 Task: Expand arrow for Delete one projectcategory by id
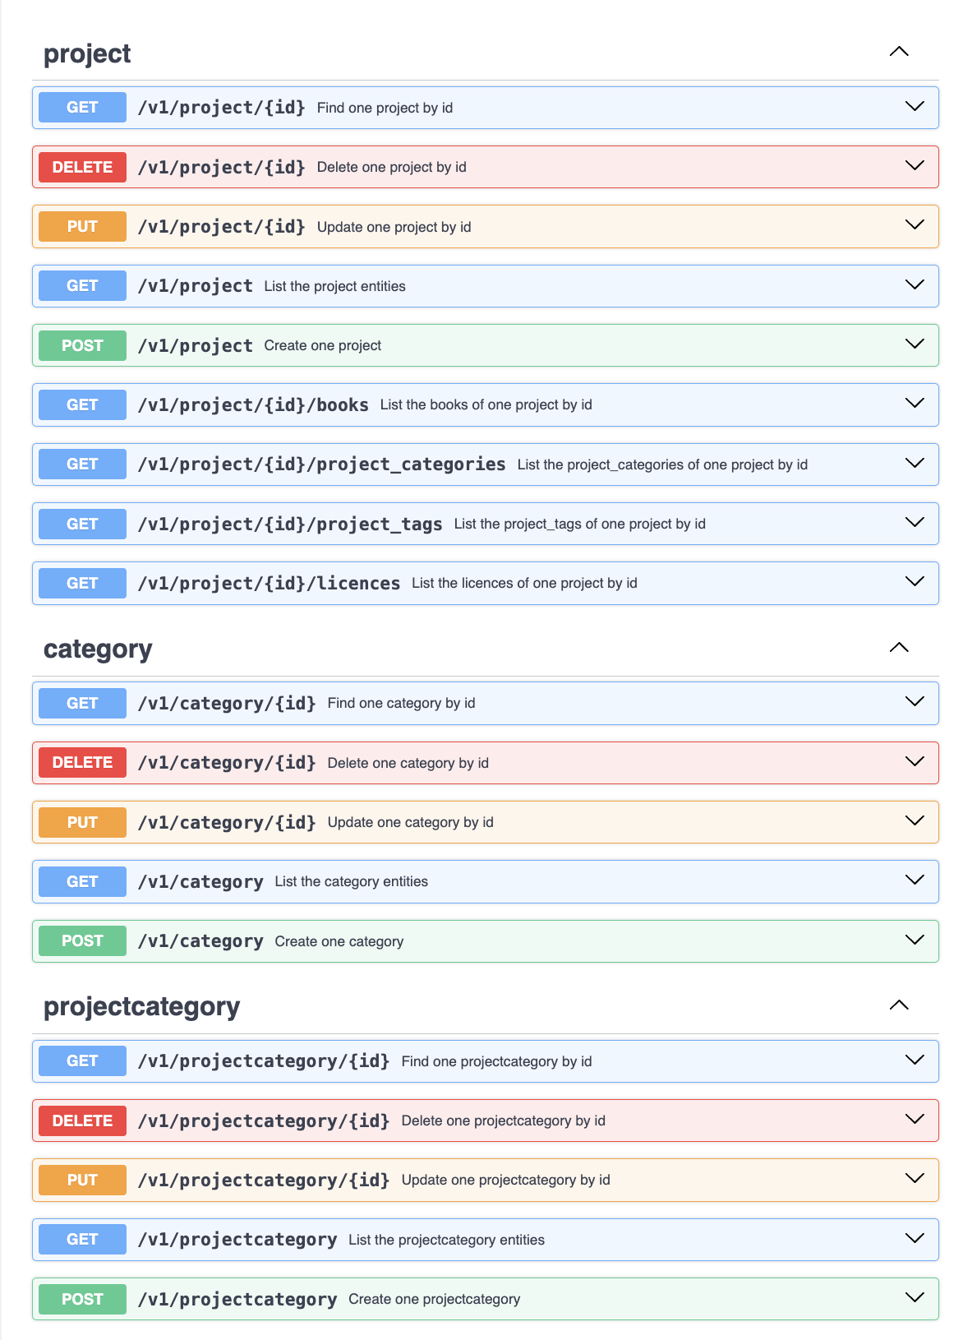point(915,1120)
